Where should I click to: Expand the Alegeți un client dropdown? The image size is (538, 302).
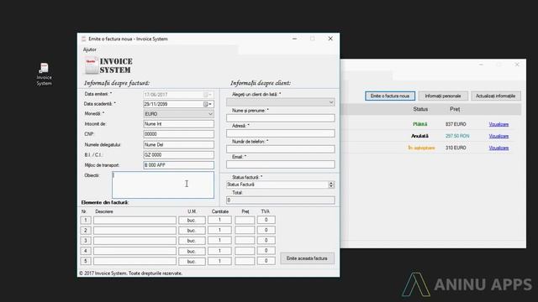pos(280,102)
